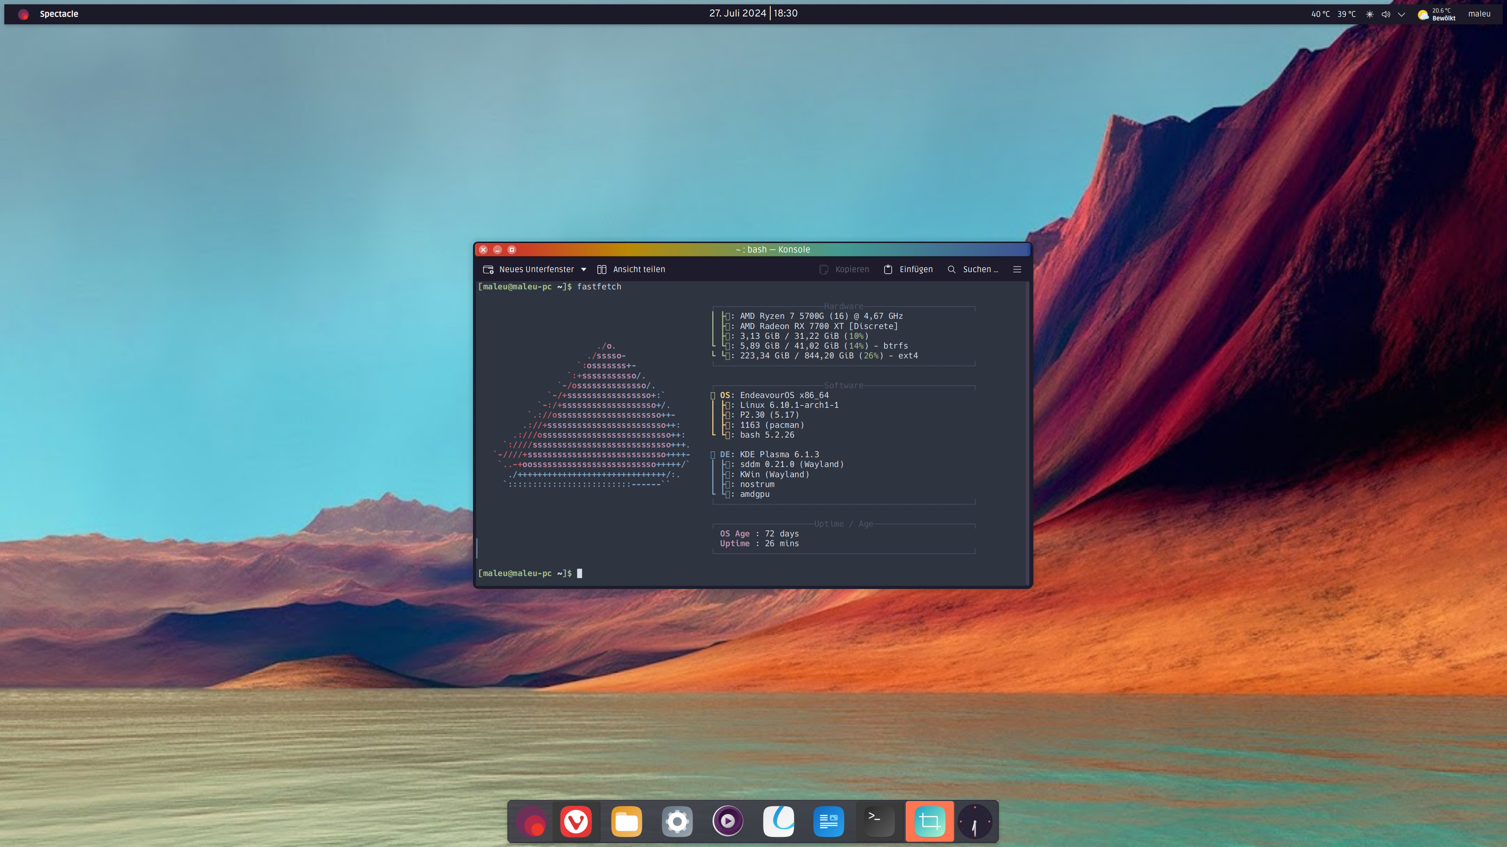Switch to Konsole terminal dock icon
Image resolution: width=1507 pixels, height=847 pixels.
click(x=879, y=822)
